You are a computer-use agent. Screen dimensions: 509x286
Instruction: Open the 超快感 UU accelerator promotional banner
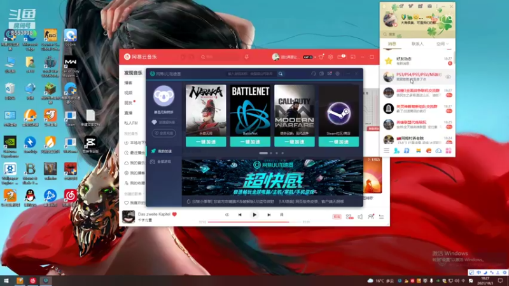tap(272, 177)
